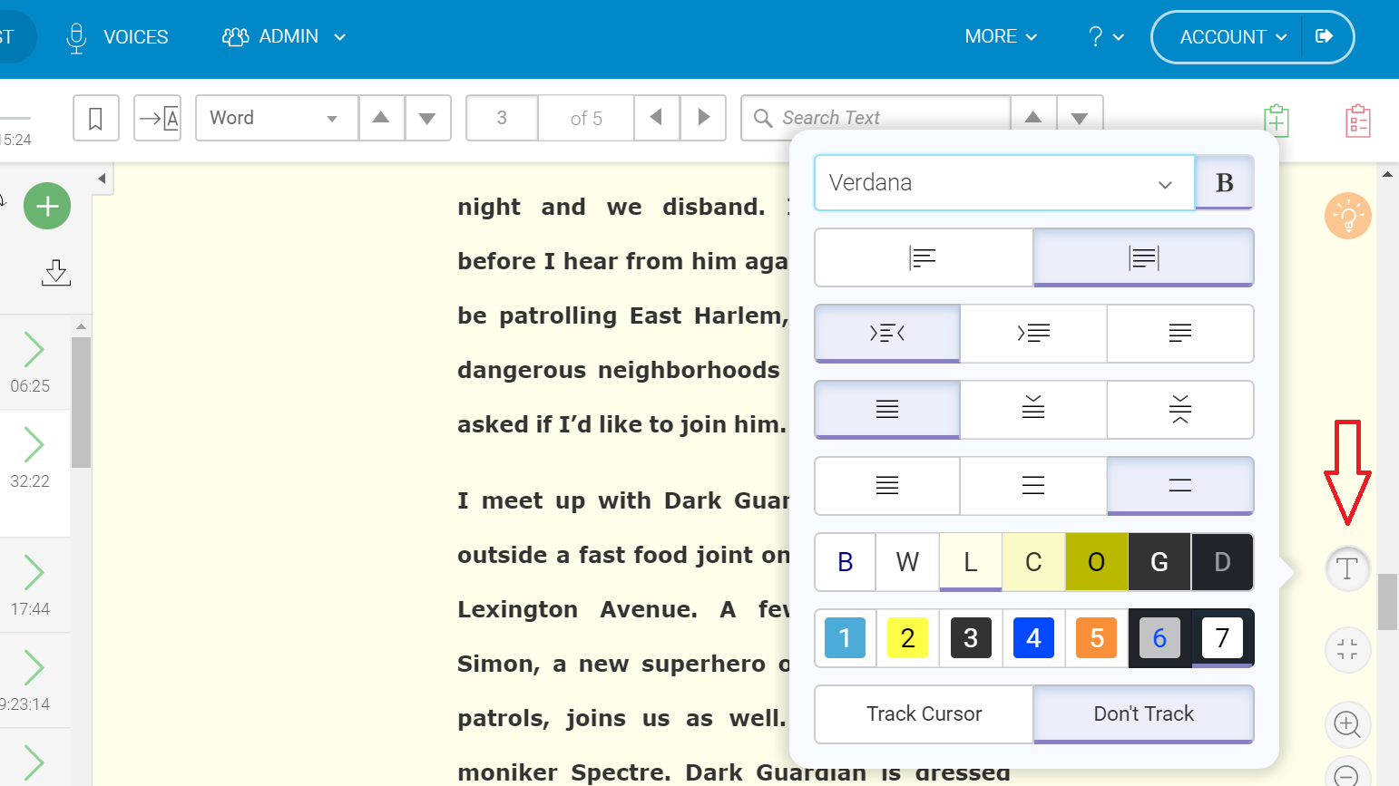
Task: Select medium paragraph spacing option
Action: [1033, 410]
